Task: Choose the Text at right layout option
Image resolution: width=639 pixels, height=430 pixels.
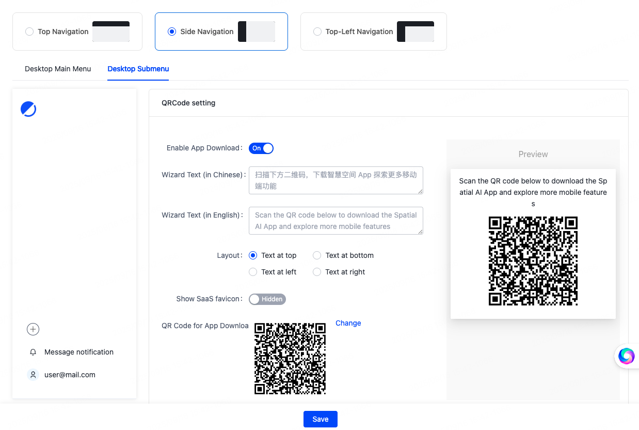Action: coord(317,272)
